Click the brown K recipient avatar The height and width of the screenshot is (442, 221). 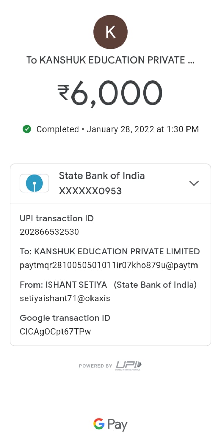click(110, 32)
